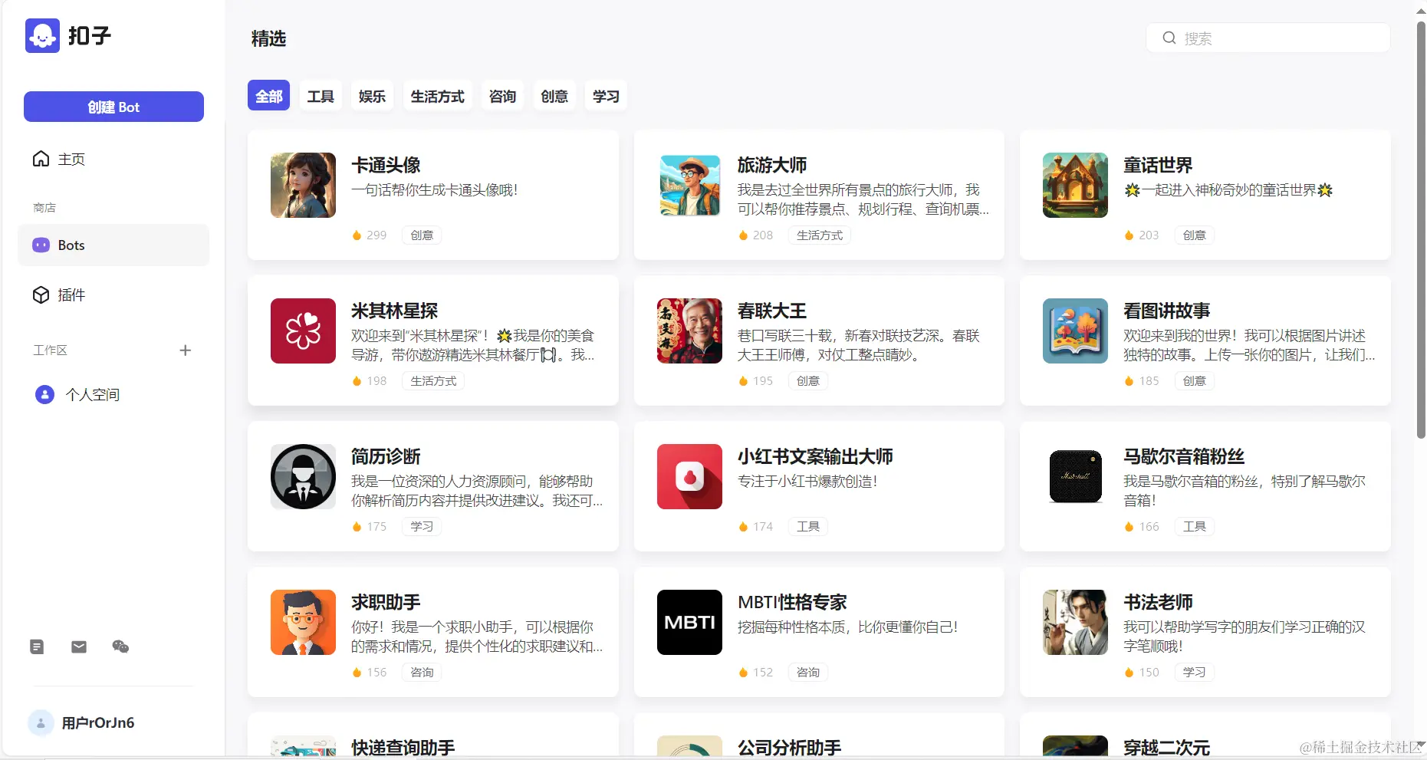This screenshot has width=1427, height=760.
Task: Switch to the 学习 category tab
Action: (606, 96)
